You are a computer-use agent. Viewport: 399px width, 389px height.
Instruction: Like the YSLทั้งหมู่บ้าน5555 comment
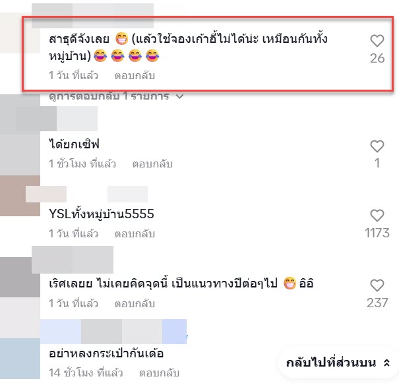click(x=377, y=216)
